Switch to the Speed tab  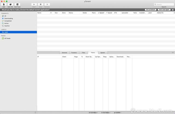pyautogui.click(x=103, y=53)
